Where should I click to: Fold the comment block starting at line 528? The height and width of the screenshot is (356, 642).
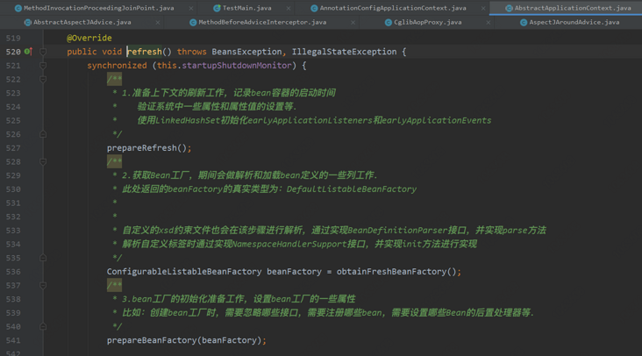[43, 161]
